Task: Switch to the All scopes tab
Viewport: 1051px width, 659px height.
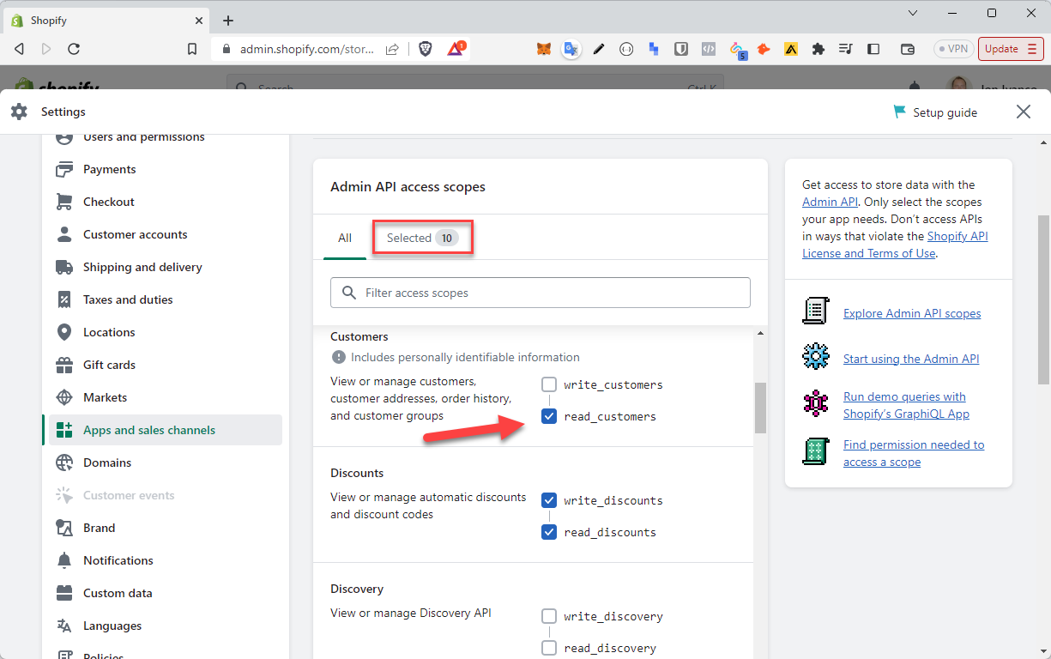Action: pos(345,238)
